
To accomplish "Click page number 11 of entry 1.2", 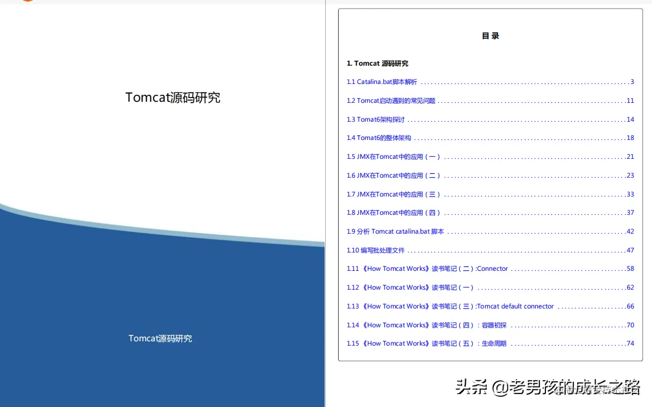I will click(x=630, y=101).
